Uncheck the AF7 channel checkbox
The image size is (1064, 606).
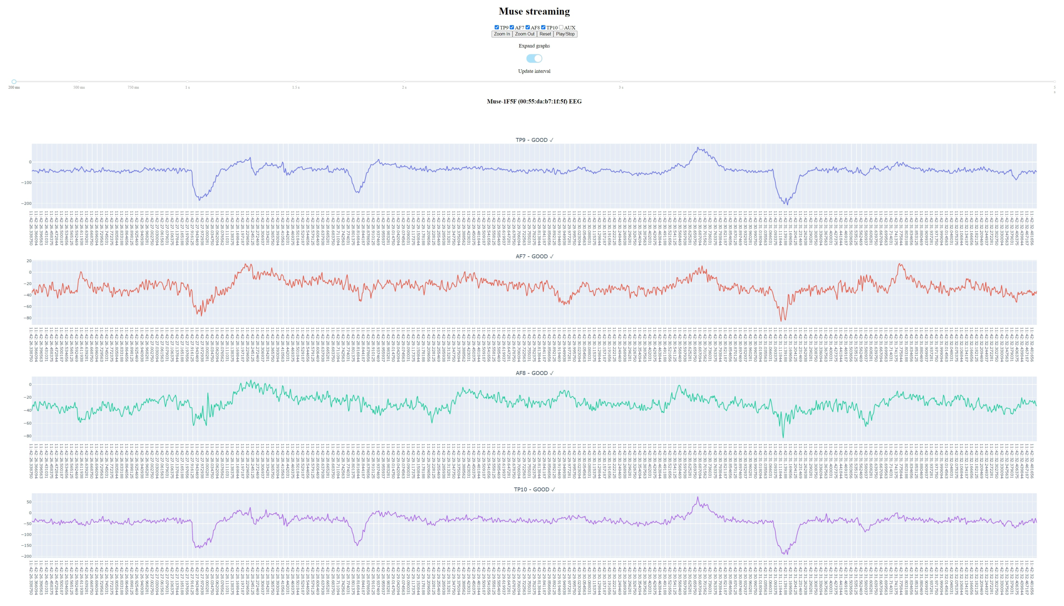pyautogui.click(x=512, y=28)
